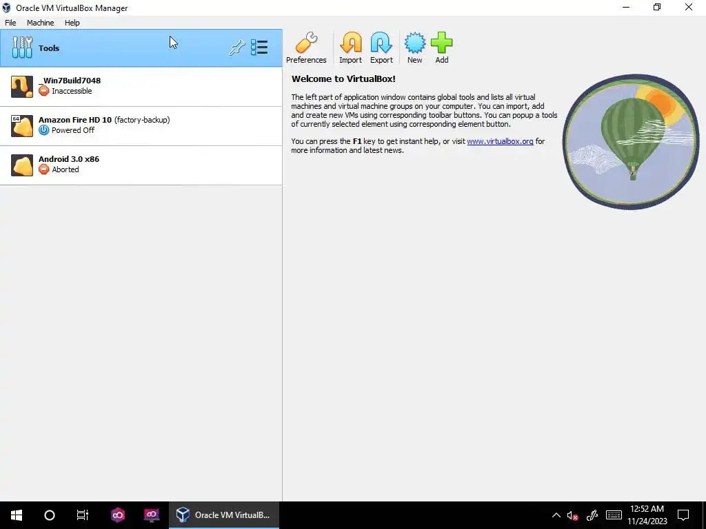Click the 'Aborted' status text
706x529 pixels.
click(x=65, y=169)
